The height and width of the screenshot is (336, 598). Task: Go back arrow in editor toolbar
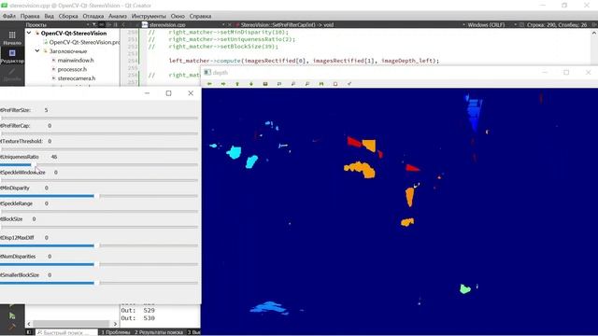pyautogui.click(x=123, y=25)
